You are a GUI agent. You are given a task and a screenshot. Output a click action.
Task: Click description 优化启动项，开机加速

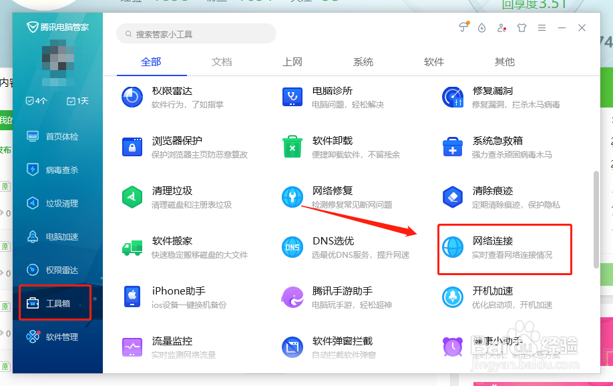point(512,305)
